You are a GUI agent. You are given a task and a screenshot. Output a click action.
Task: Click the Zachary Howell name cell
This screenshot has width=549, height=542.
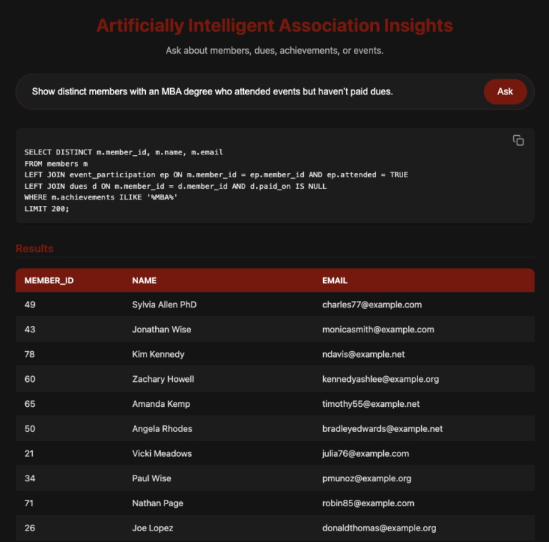[x=163, y=379]
